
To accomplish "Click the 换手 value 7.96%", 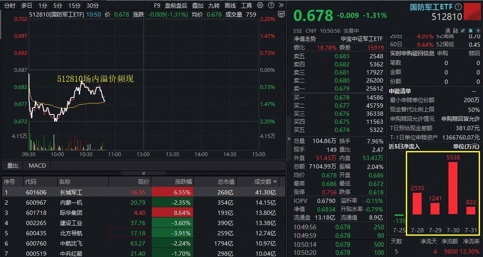I will [x=375, y=141].
